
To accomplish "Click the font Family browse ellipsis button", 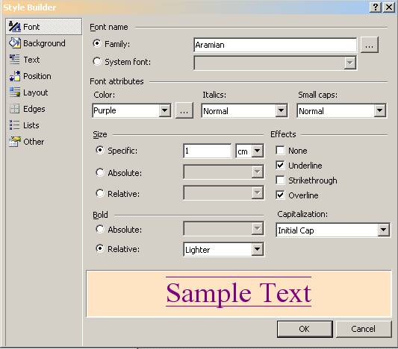I will [370, 45].
